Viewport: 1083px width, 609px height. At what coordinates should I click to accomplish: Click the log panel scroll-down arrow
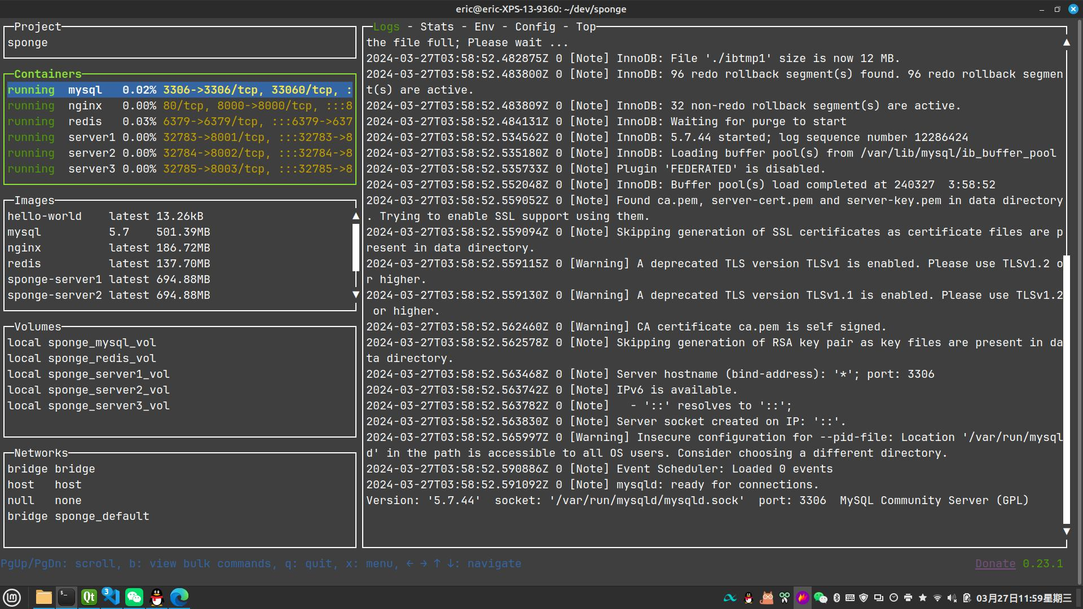(1066, 531)
